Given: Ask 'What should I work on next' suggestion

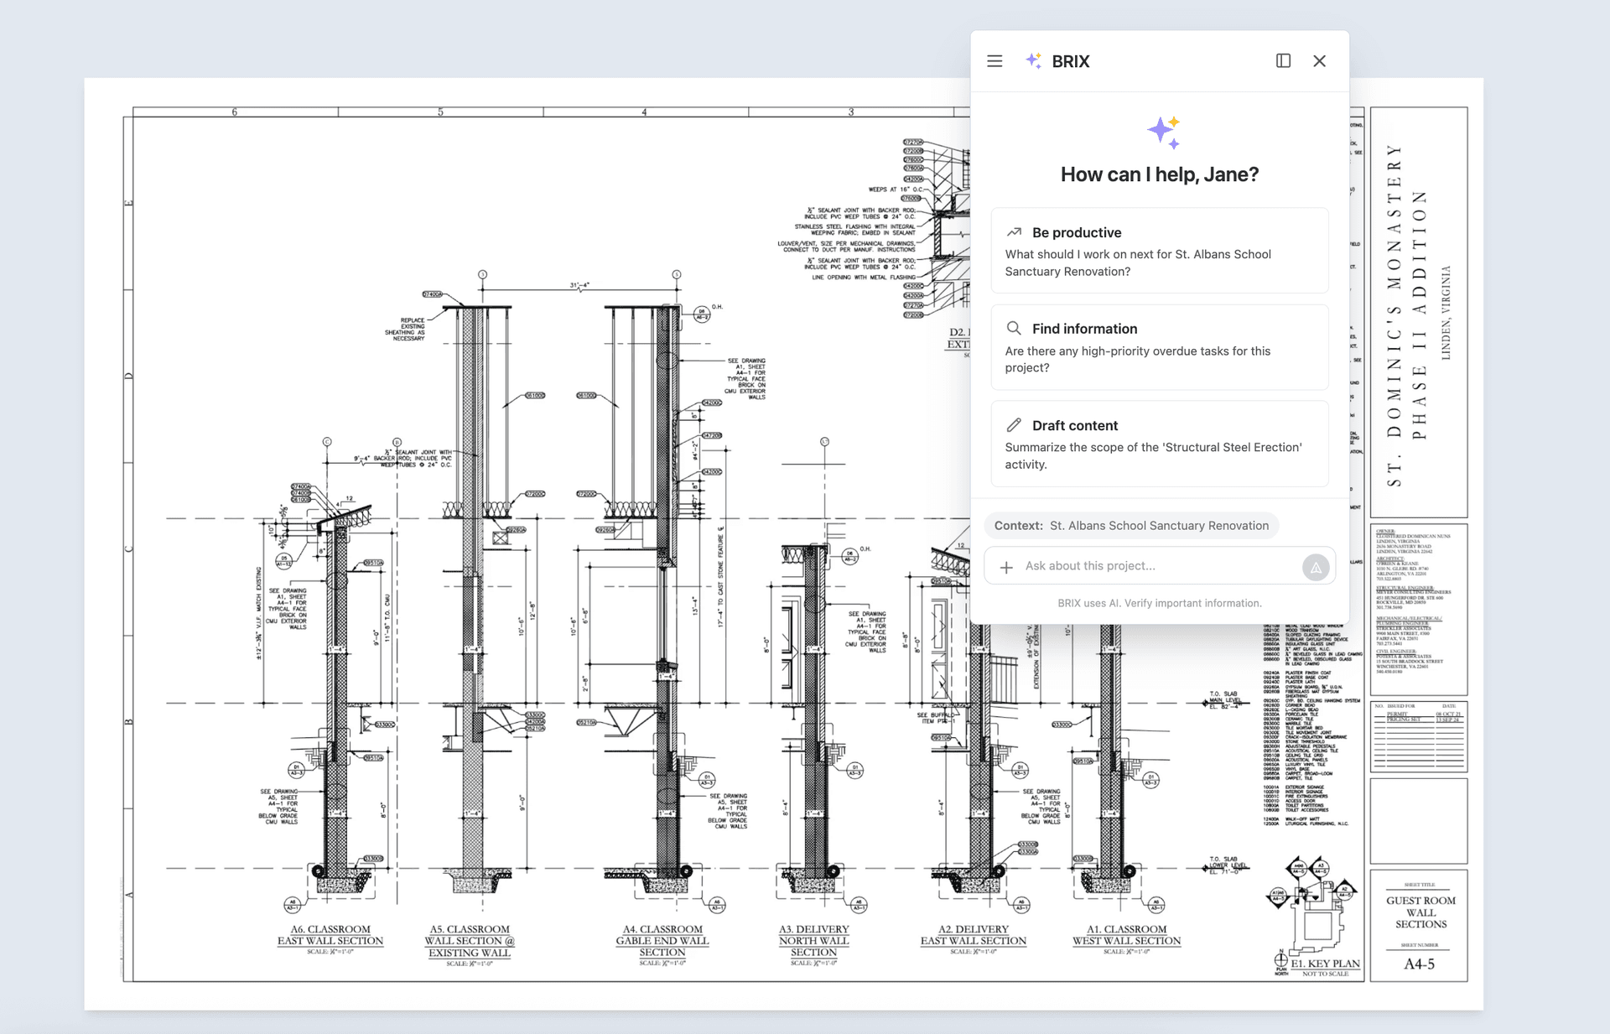Looking at the screenshot, I should [x=1160, y=250].
